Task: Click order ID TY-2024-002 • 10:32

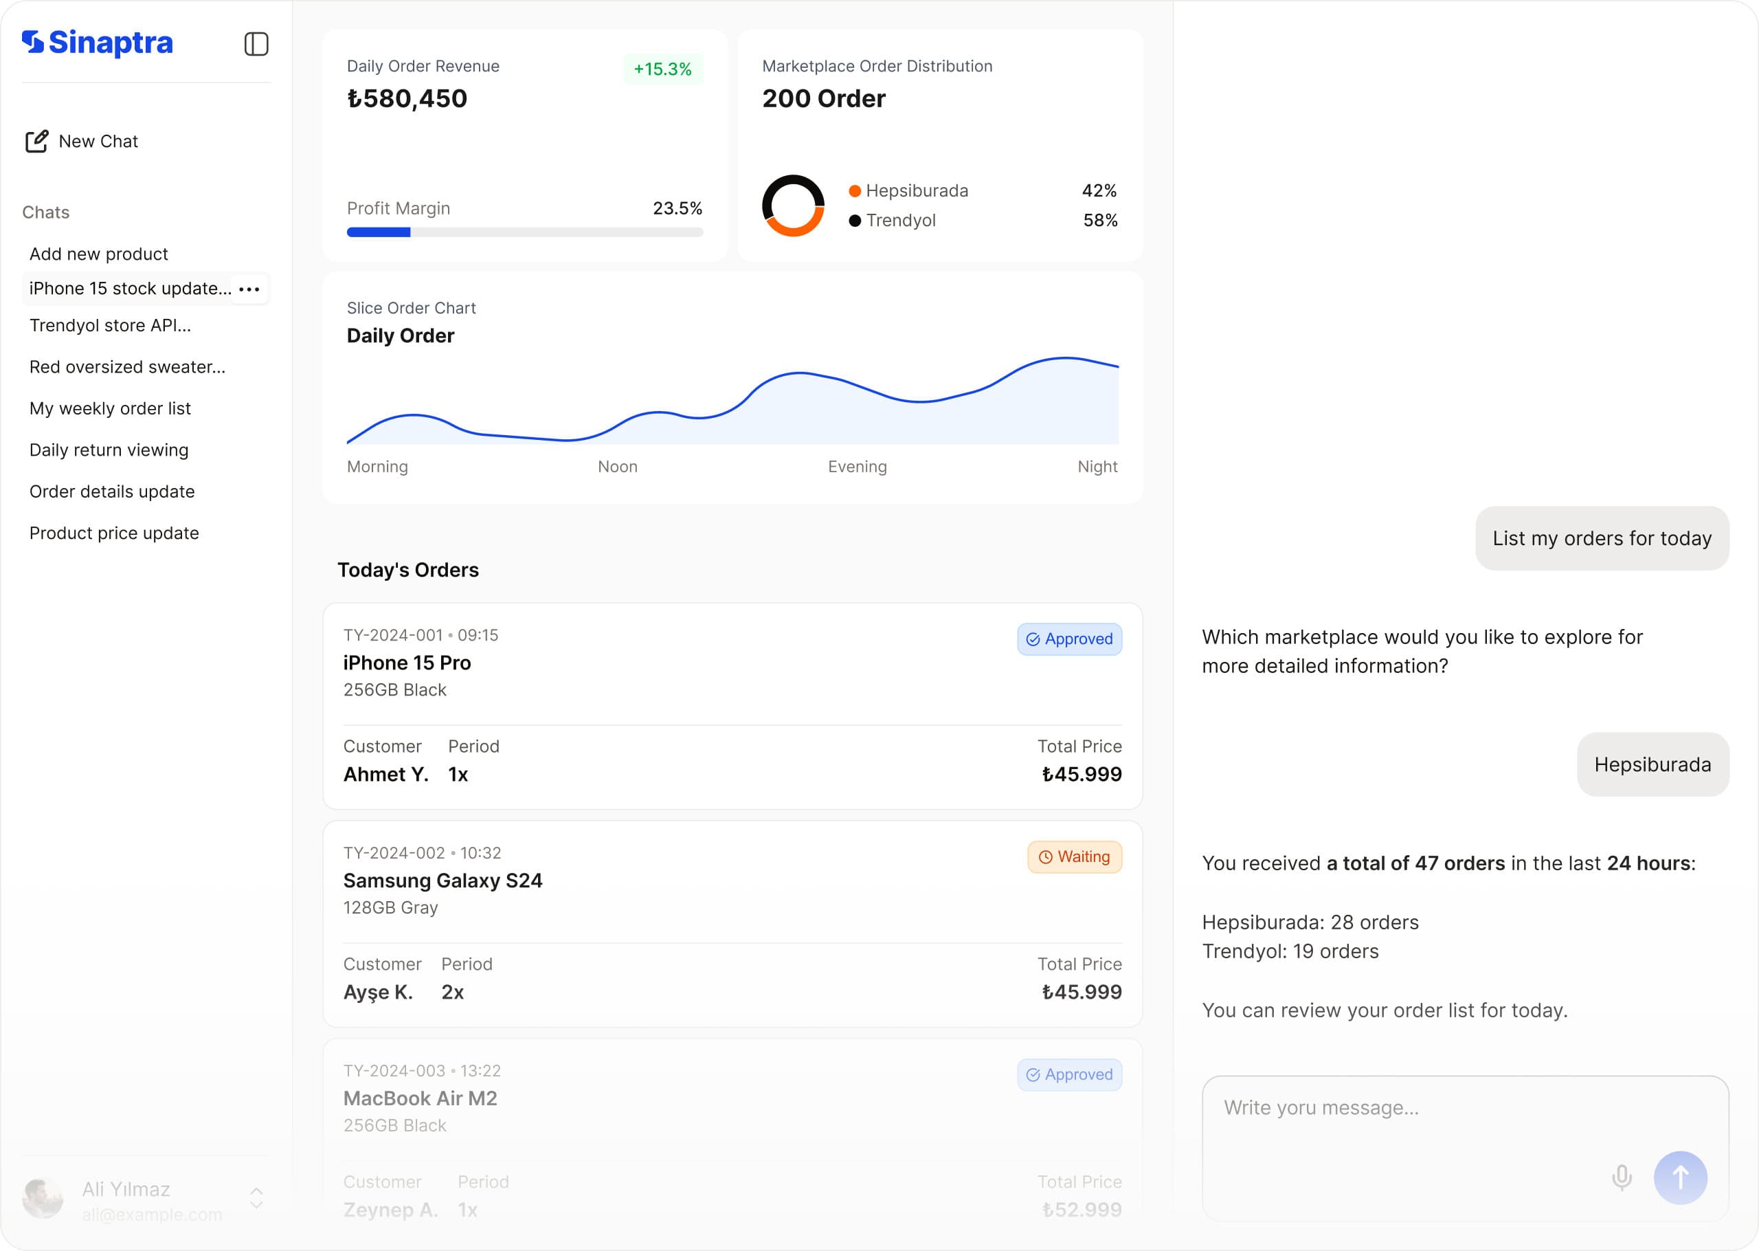Action: click(422, 854)
